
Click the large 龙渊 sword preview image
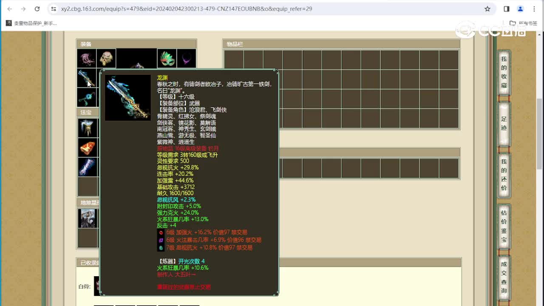pos(128,98)
